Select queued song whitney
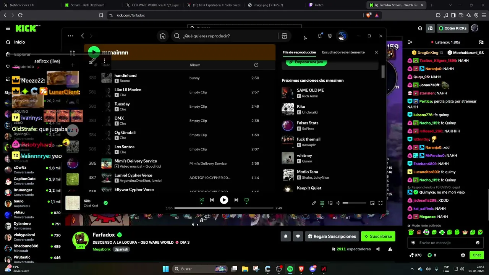Viewport: 489px width, 275px height. pos(330,158)
